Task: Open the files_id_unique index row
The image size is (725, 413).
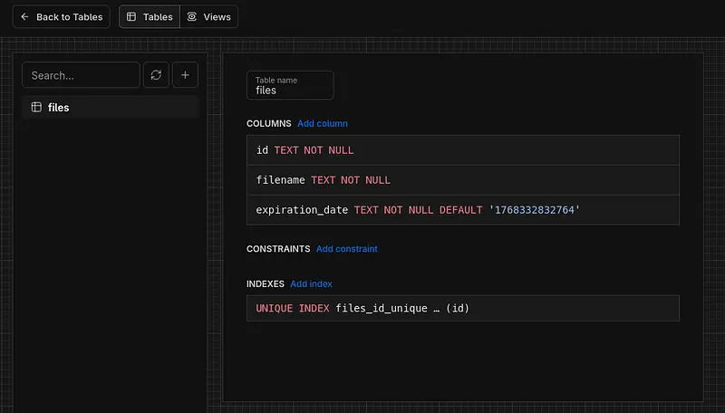Action: (x=462, y=308)
